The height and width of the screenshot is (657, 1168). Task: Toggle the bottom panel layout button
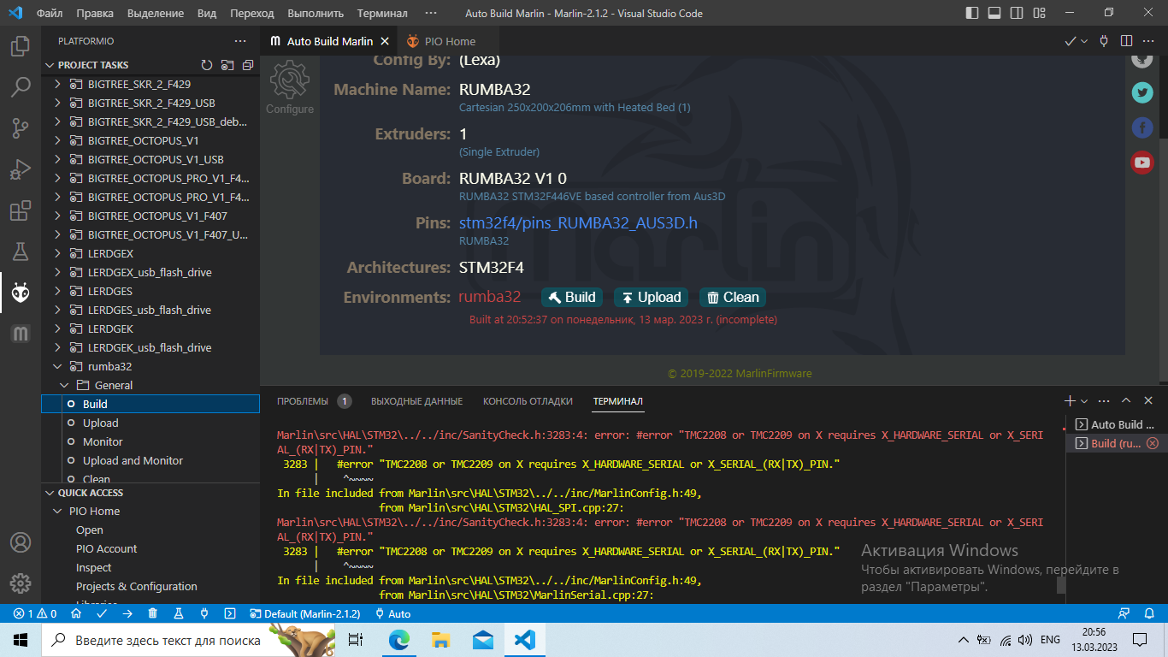pyautogui.click(x=994, y=13)
